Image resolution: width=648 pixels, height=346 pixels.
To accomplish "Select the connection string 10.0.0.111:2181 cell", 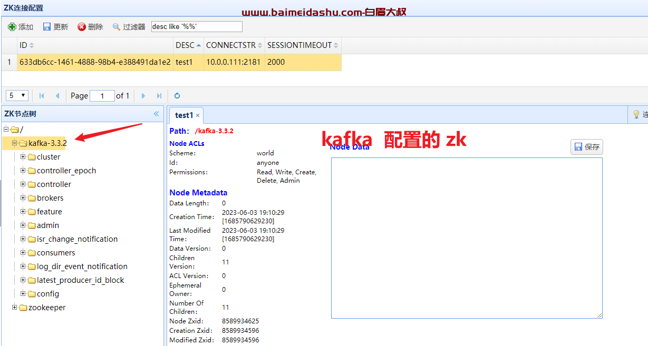I will click(x=234, y=62).
